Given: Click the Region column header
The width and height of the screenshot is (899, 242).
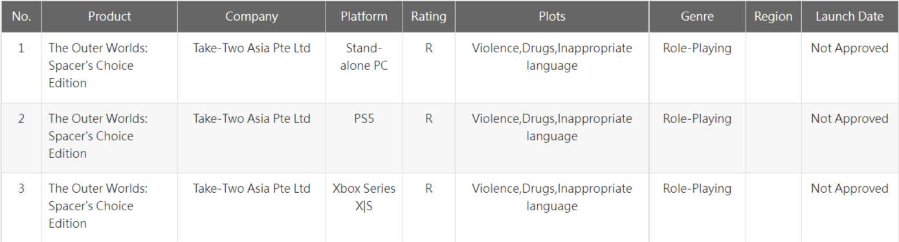Looking at the screenshot, I should (x=773, y=17).
